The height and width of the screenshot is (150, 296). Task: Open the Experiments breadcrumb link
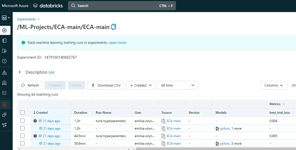26,19
